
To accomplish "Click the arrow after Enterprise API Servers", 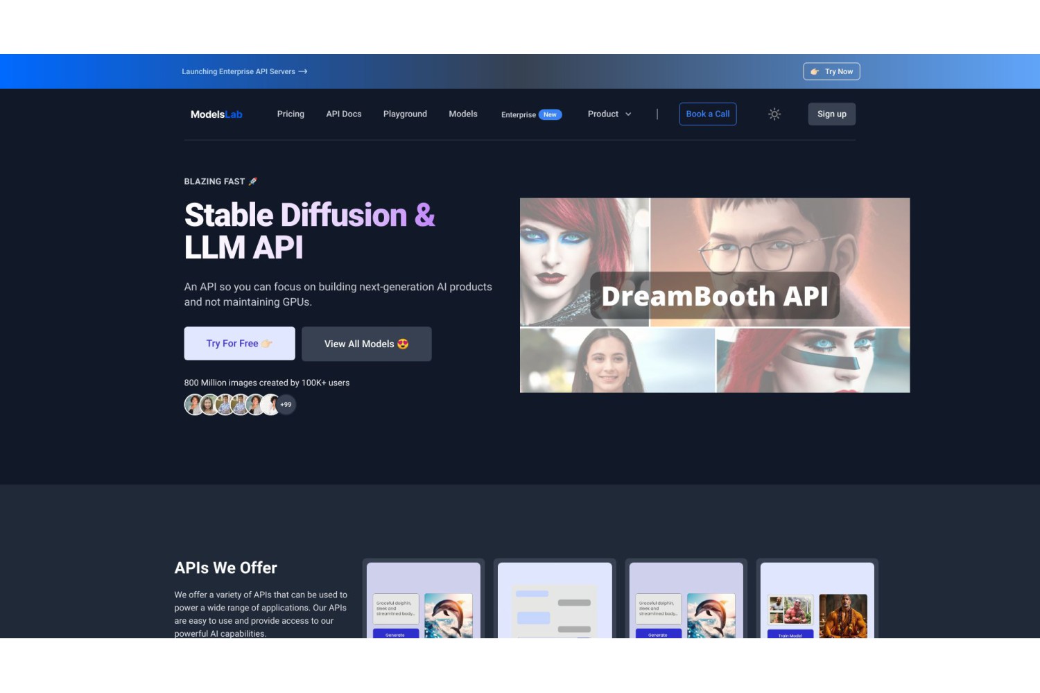I will click(303, 71).
